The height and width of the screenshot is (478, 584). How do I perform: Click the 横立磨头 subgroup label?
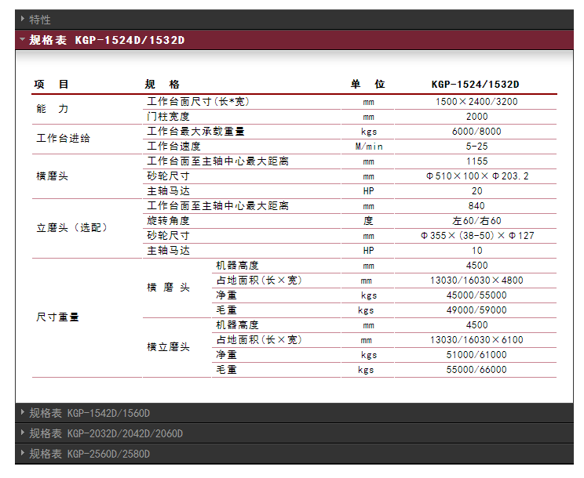pos(168,347)
